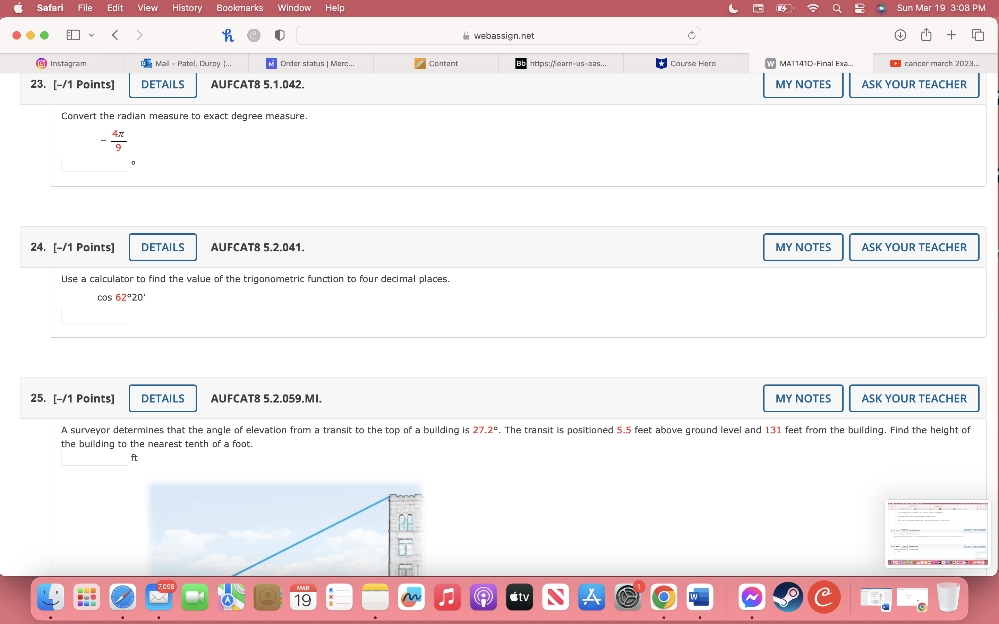
Task: Open Spotlight search from menu bar
Action: click(x=837, y=8)
